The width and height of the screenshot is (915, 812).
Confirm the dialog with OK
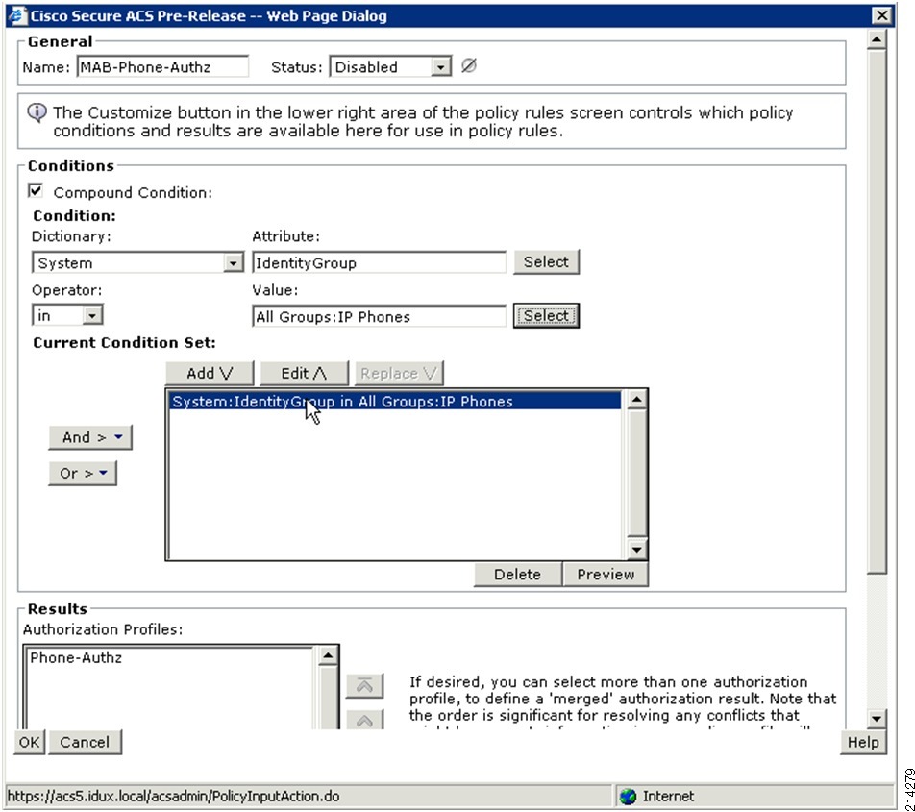click(x=29, y=742)
